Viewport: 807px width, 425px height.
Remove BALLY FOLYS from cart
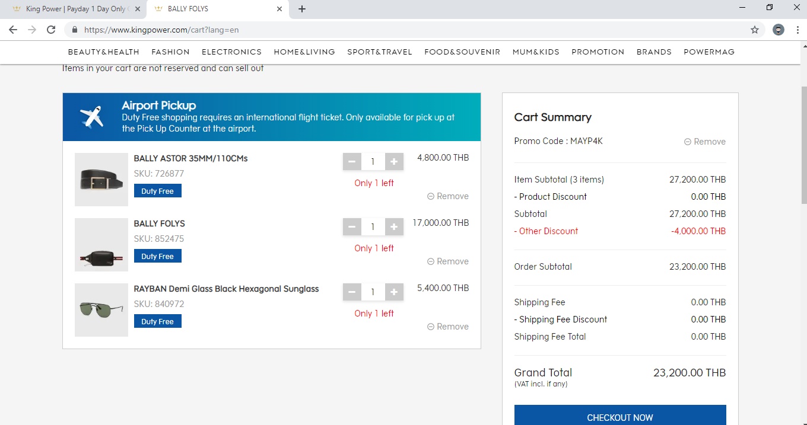(x=448, y=261)
